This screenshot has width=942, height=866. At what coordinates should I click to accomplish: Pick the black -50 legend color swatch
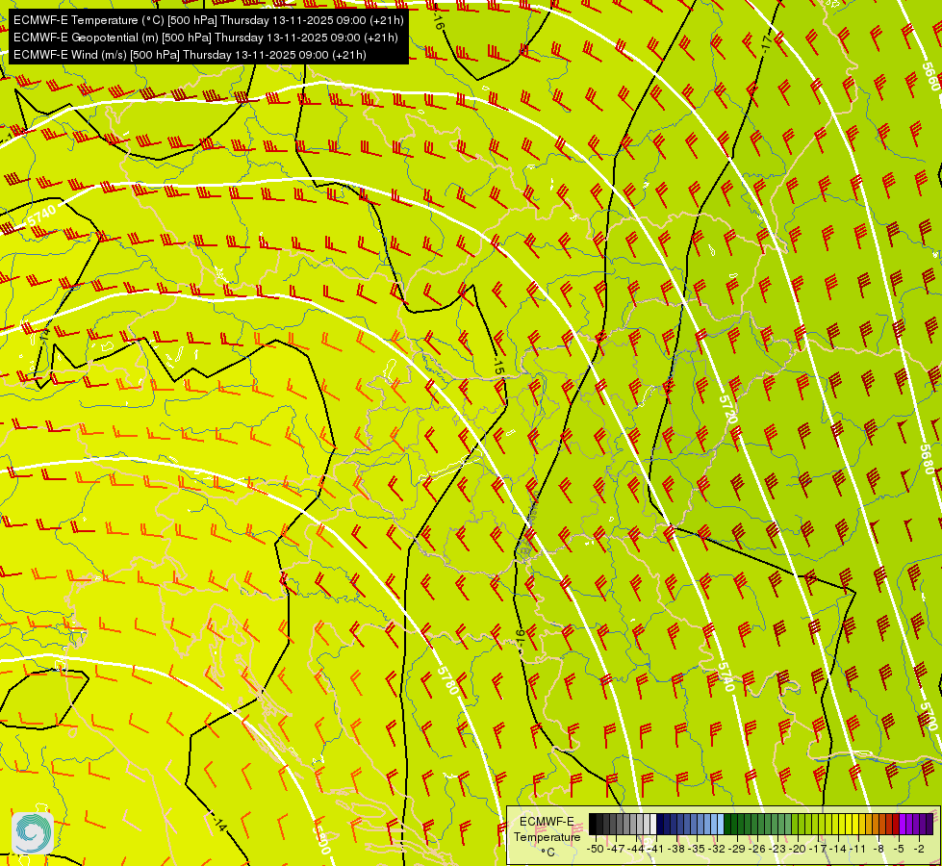[x=593, y=824]
